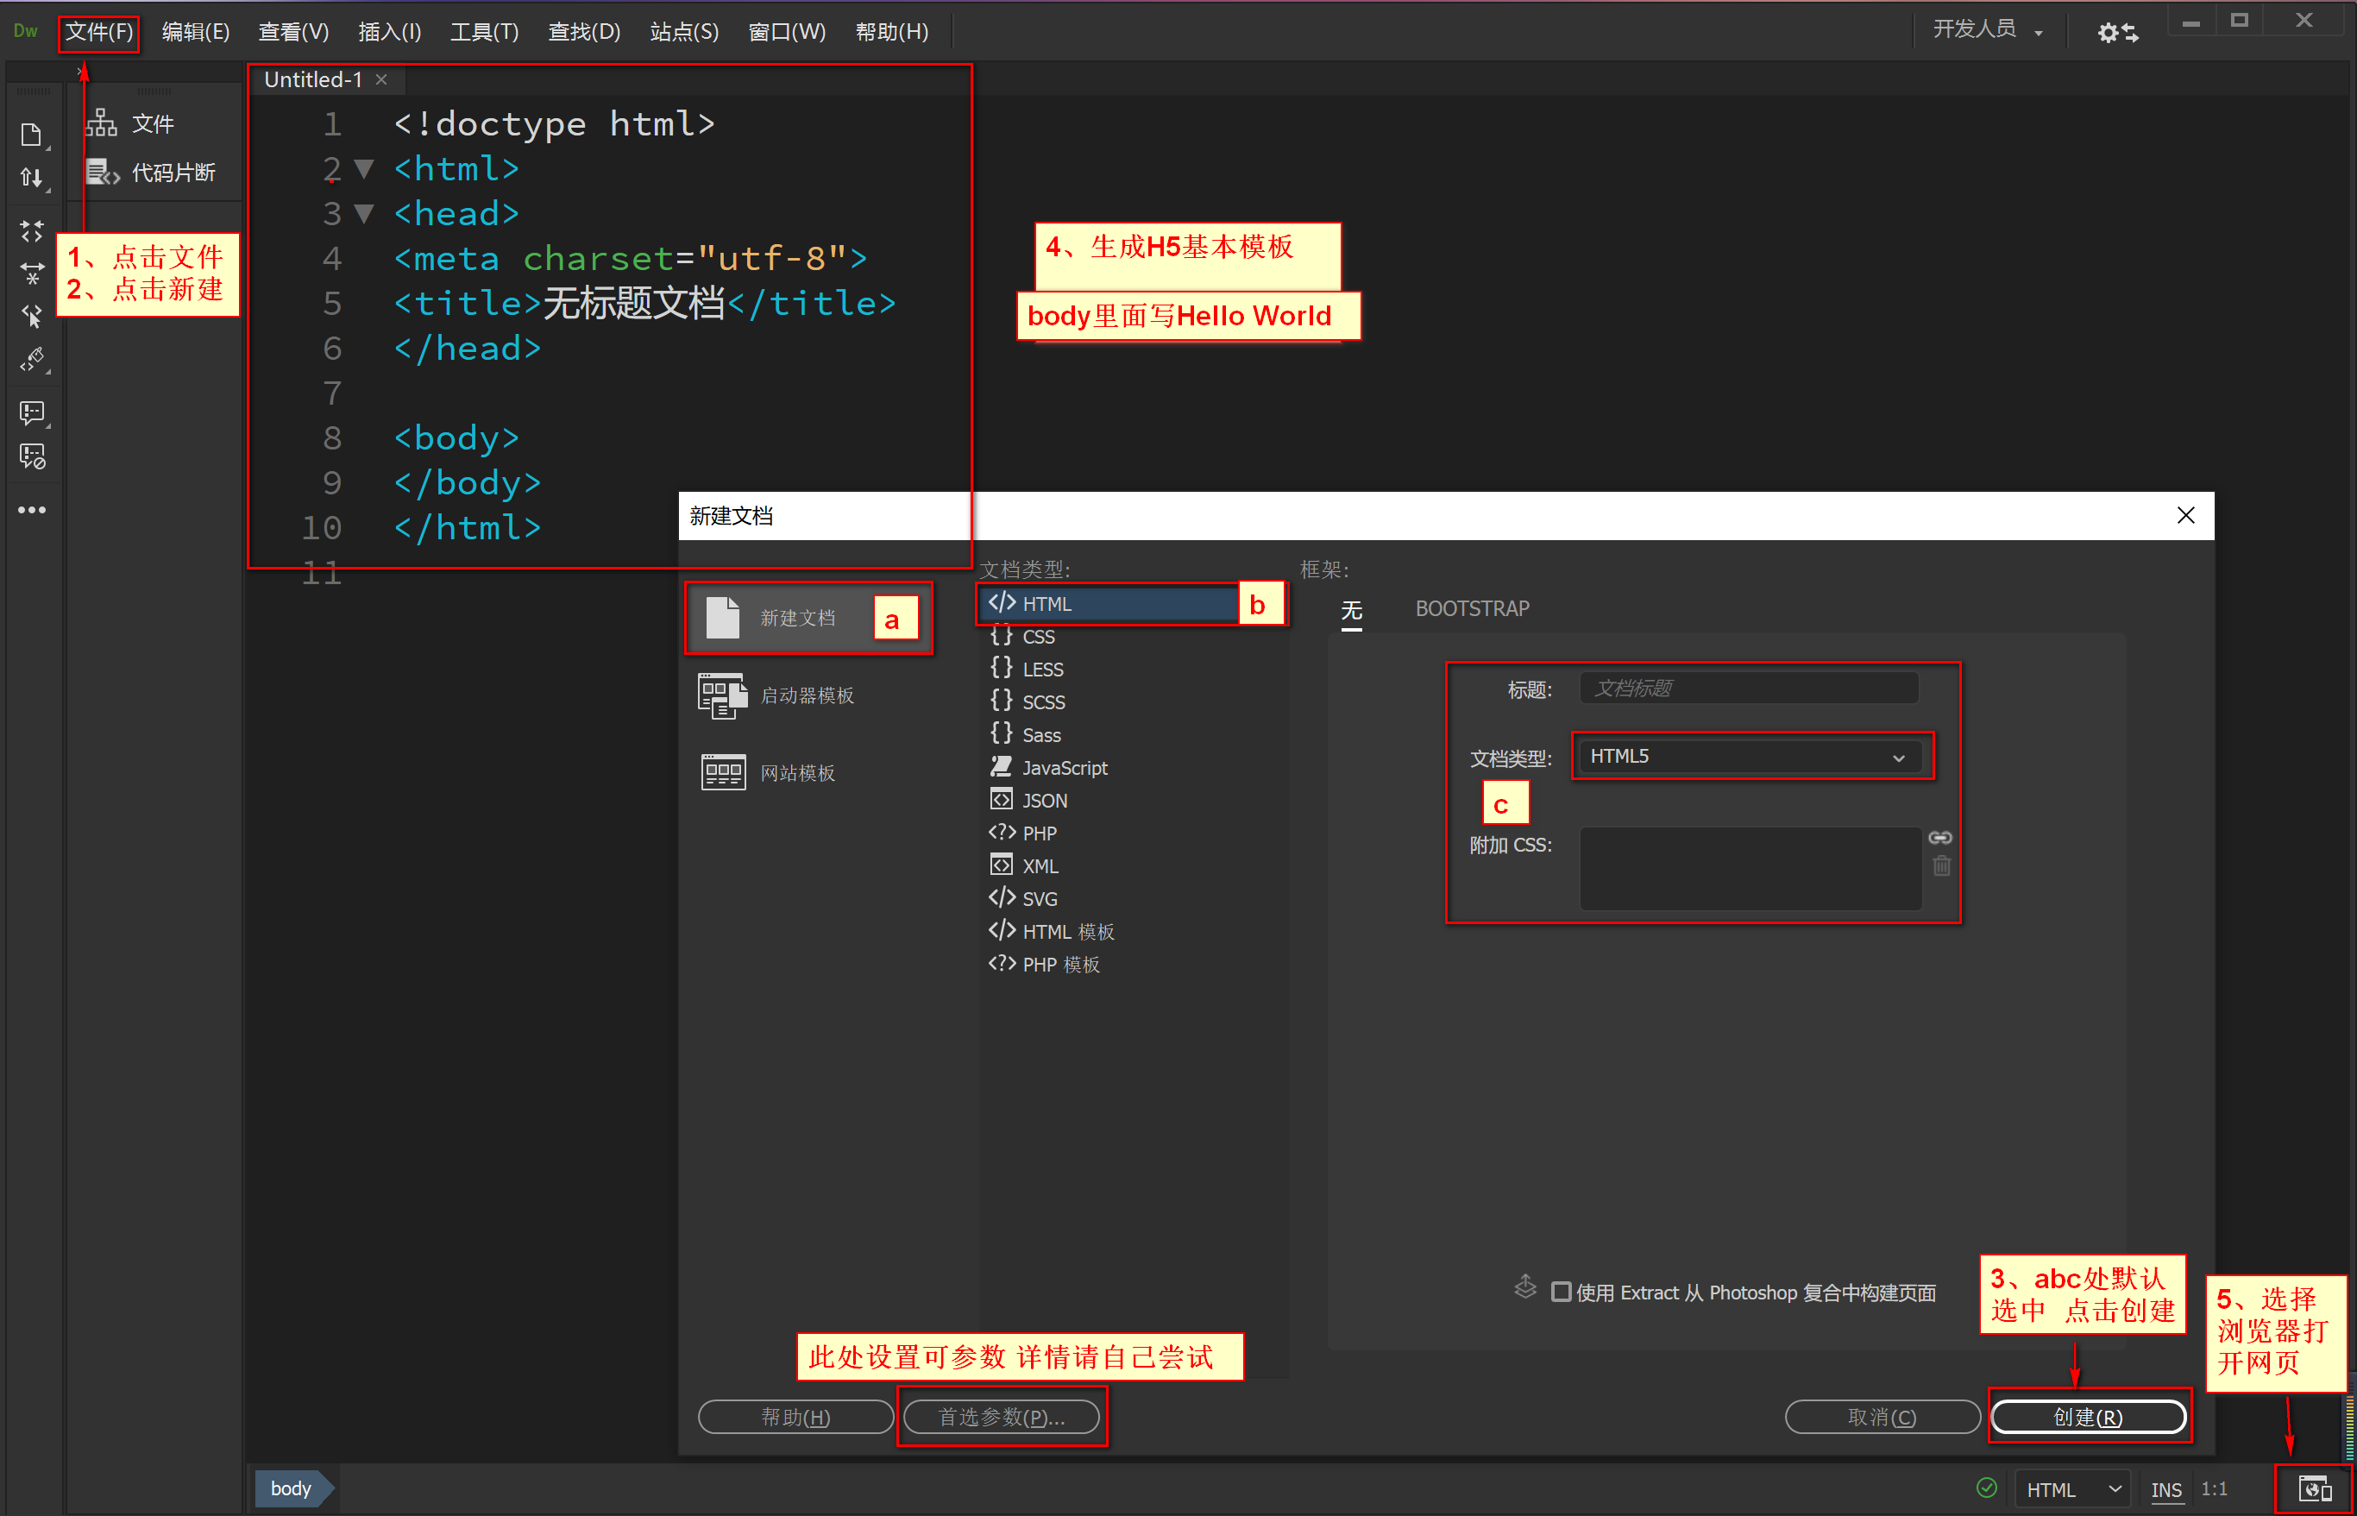Viewport: 2357px width, 1516px height.
Task: Open the 插入(I) menu
Action: point(390,33)
